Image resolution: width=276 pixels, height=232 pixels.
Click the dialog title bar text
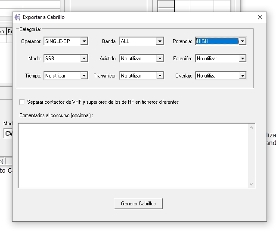tap(43, 17)
